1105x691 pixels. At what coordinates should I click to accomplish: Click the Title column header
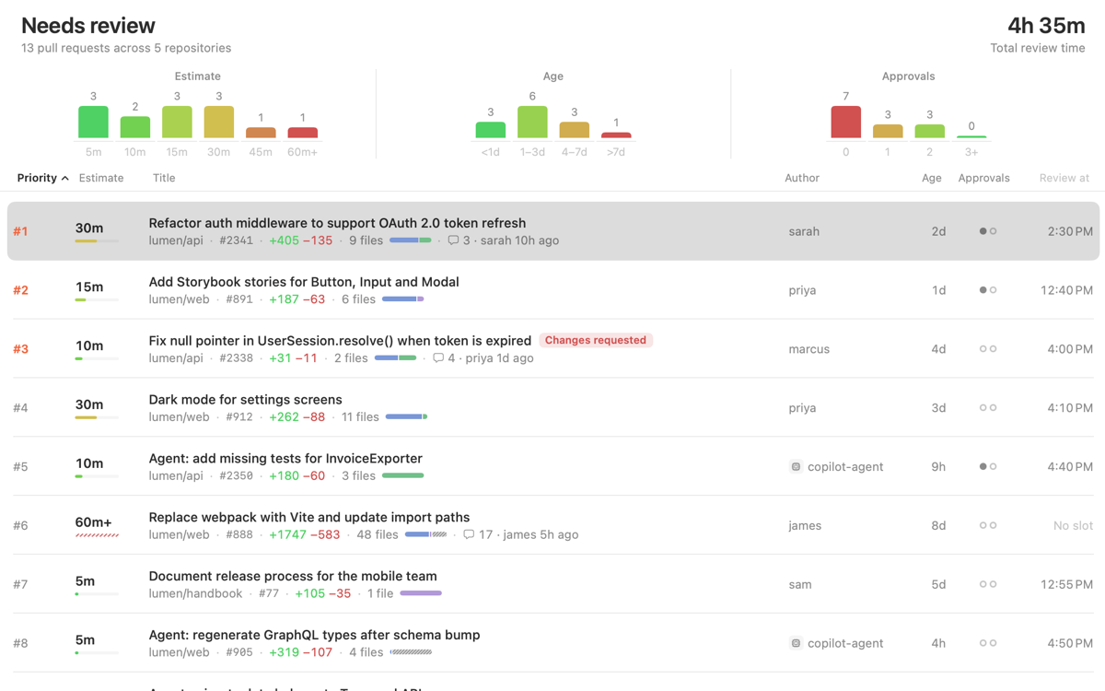tap(164, 178)
